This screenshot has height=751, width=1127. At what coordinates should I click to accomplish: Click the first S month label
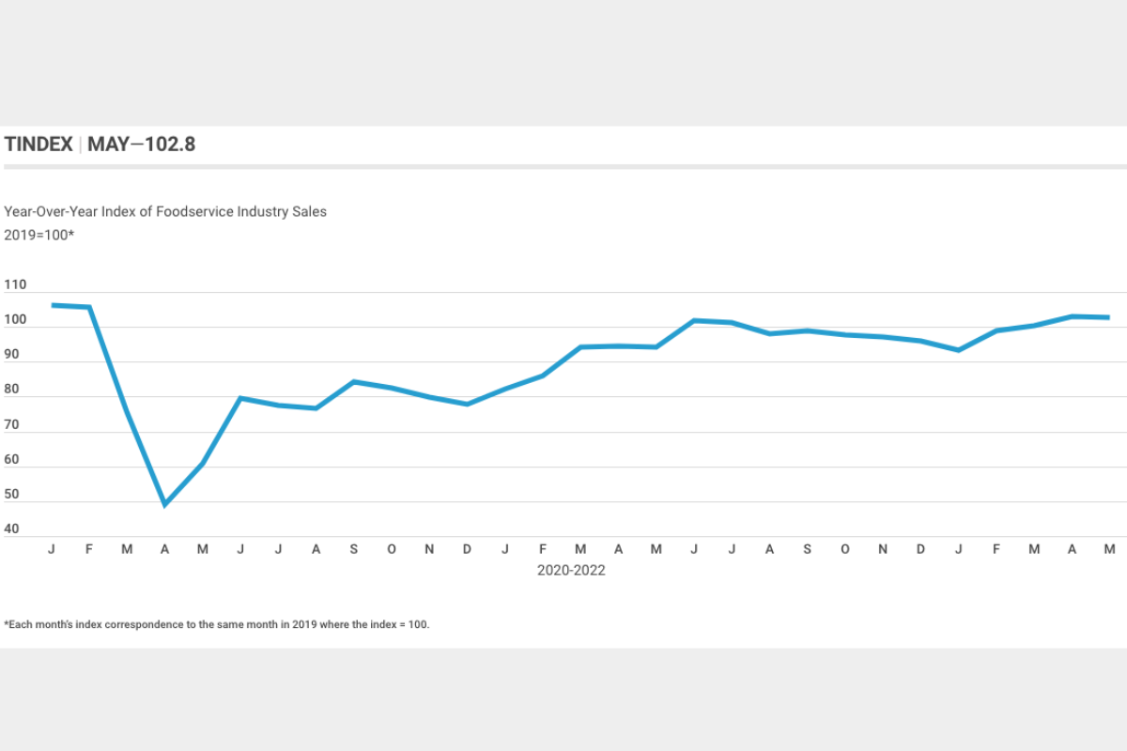354,549
